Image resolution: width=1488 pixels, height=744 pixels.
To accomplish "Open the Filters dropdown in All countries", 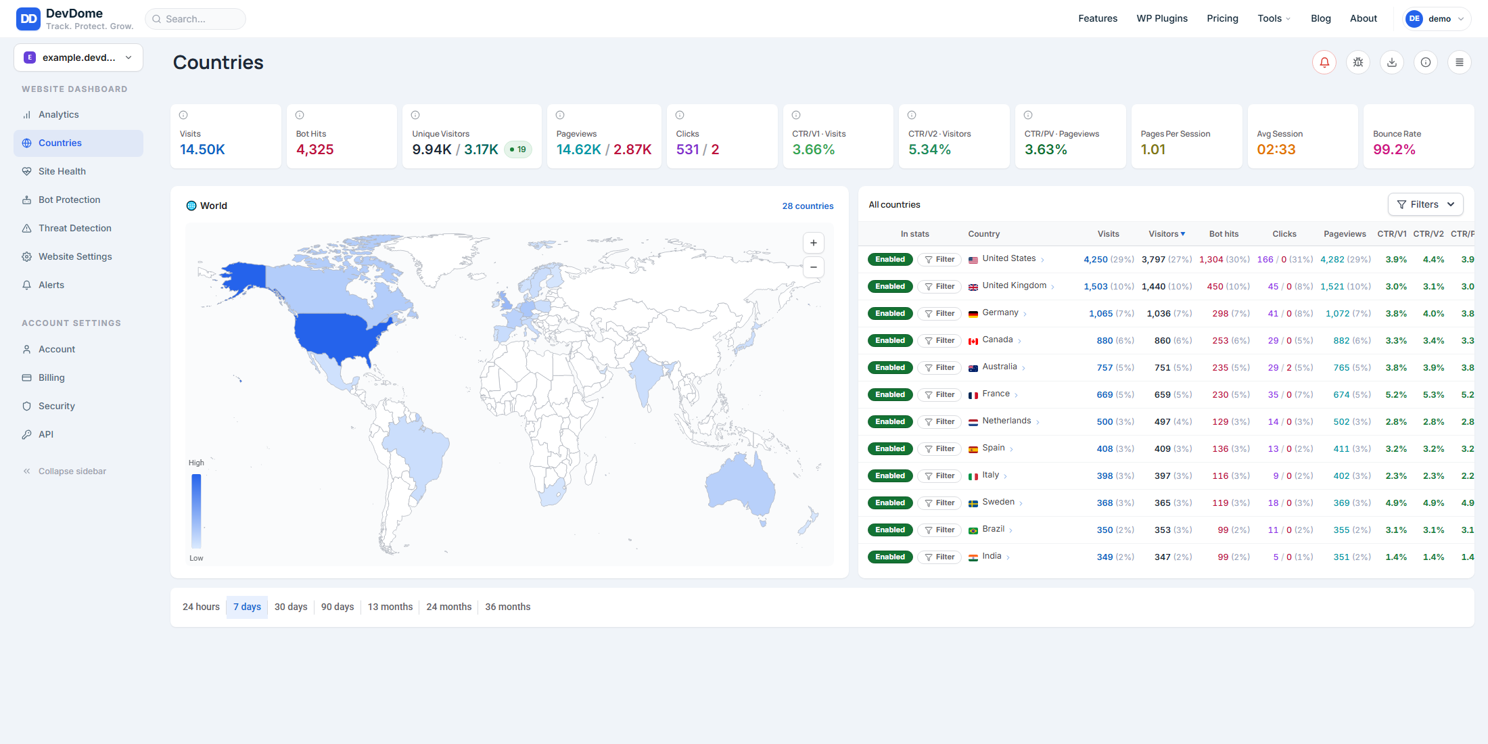I will [x=1425, y=204].
